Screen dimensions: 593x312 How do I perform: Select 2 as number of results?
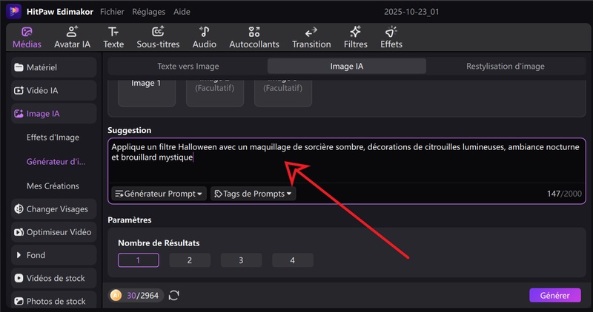click(189, 260)
